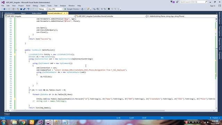Open the 100 % zoom level dropdown

12,110
